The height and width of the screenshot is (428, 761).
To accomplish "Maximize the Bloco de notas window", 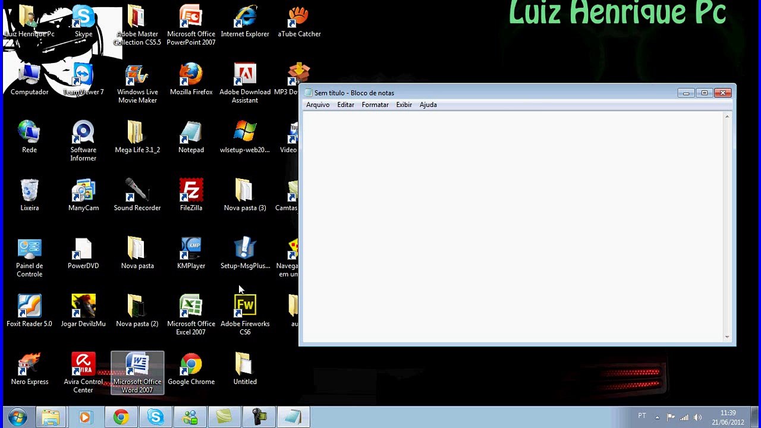I will pos(704,93).
